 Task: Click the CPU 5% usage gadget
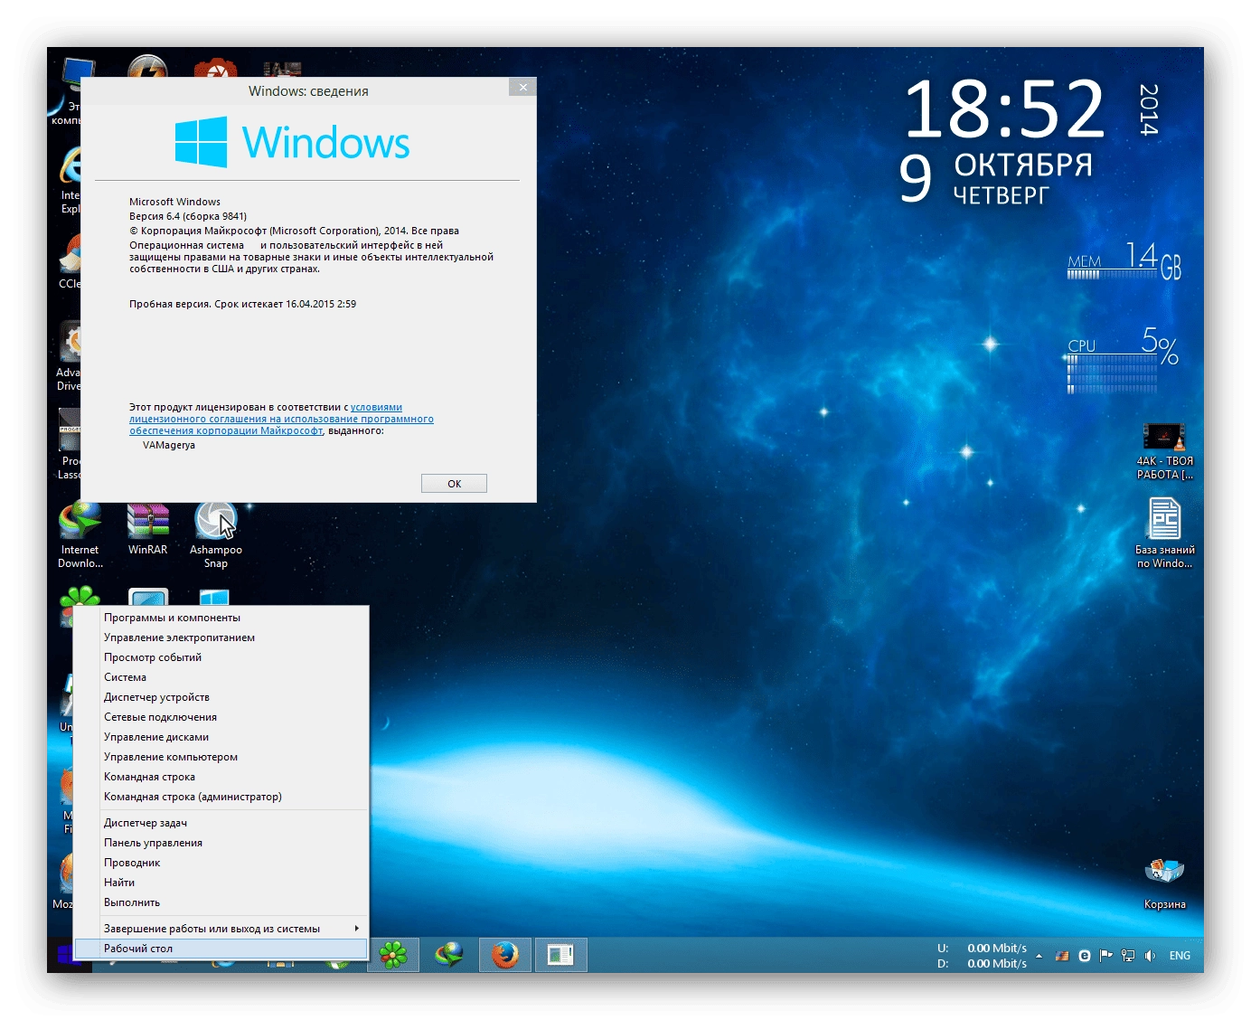(1123, 360)
